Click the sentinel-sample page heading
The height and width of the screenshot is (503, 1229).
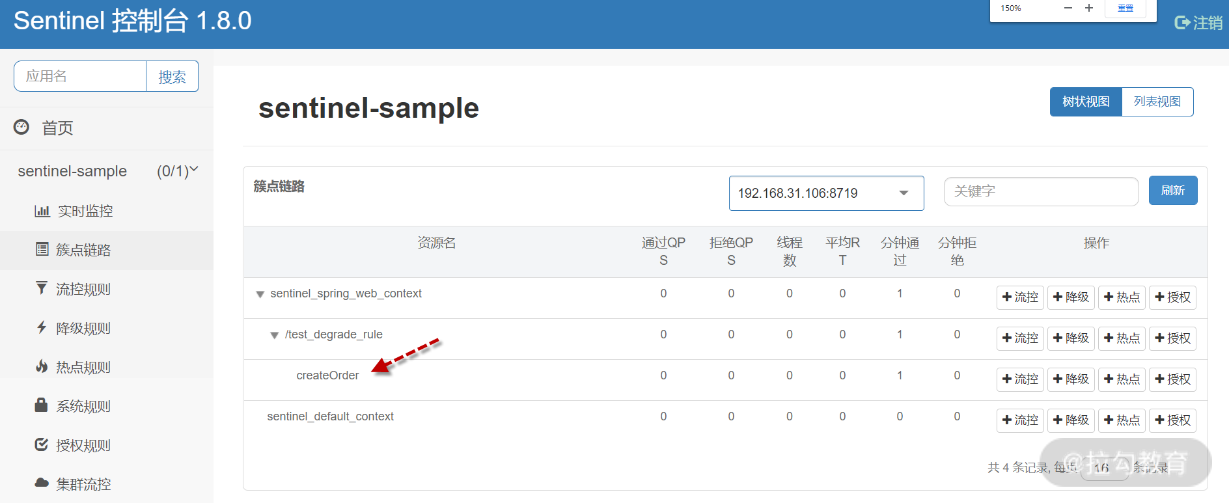coord(369,108)
